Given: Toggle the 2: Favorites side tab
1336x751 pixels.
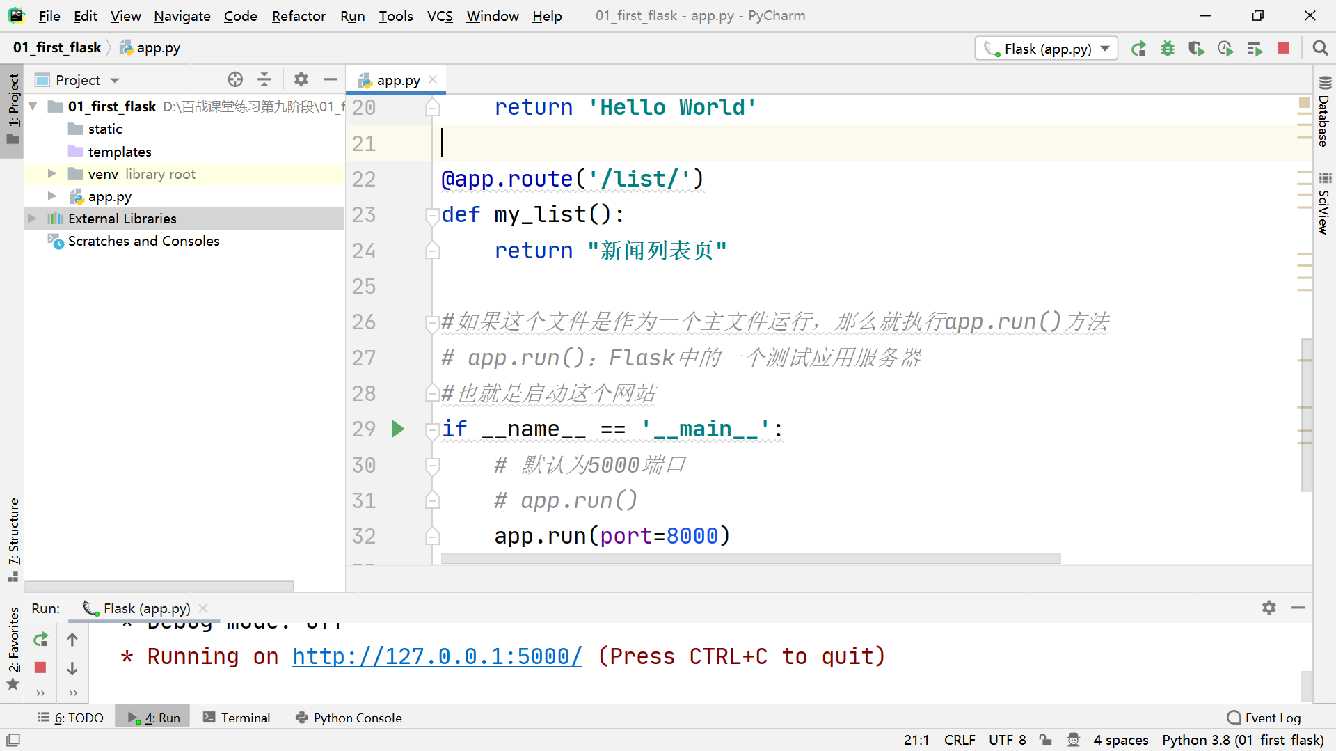Looking at the screenshot, I should (x=13, y=648).
